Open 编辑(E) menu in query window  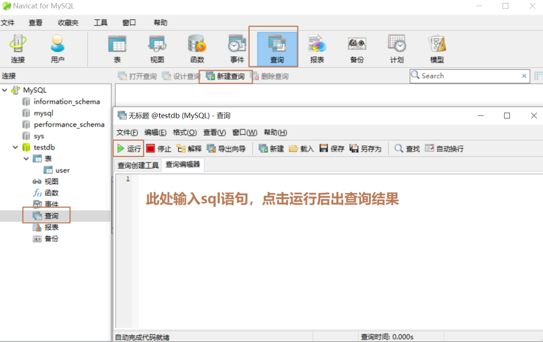[155, 132]
